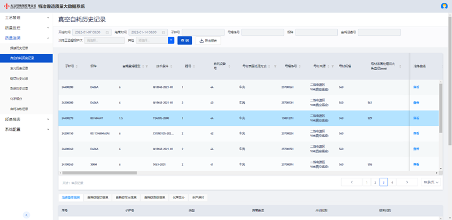This screenshot has width=452, height=220.
Task: Click the filter funnel on 母材表面处理方式 column
Action: [275, 66]
